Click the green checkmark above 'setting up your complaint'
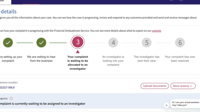 pyautogui.click(x=8, y=43)
